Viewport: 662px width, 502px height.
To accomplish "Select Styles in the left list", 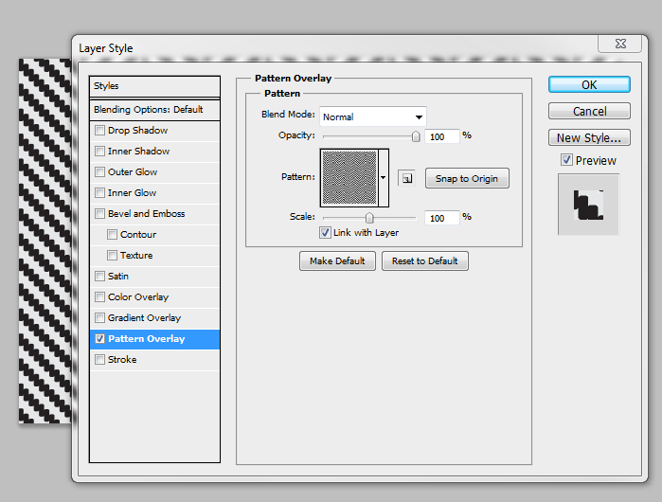I will pos(154,86).
